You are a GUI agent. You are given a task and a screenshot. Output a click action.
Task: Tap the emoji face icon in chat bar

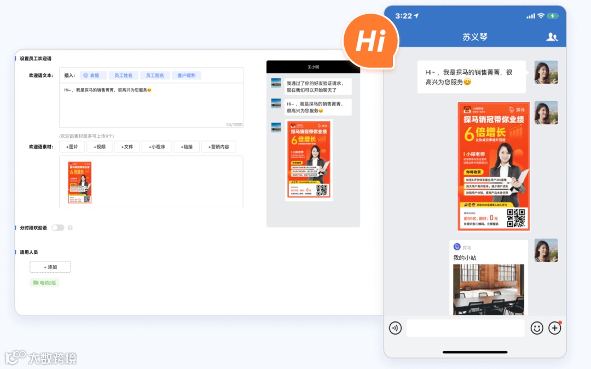537,328
